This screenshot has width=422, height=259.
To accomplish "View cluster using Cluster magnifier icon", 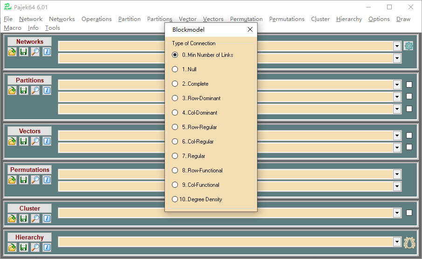I will pos(35,218).
